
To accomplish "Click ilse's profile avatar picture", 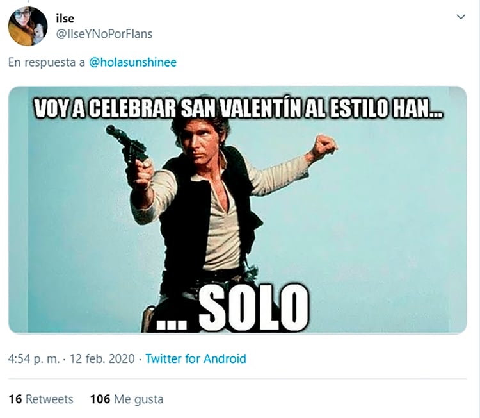I will tap(28, 26).
